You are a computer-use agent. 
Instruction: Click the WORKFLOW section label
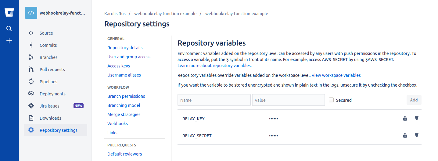118,87
